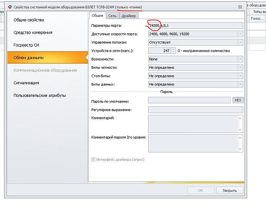Click the Параметры порта input field

click(196, 25)
